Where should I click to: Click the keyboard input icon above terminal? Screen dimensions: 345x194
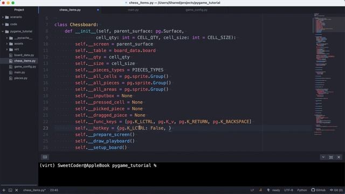pos(45,157)
